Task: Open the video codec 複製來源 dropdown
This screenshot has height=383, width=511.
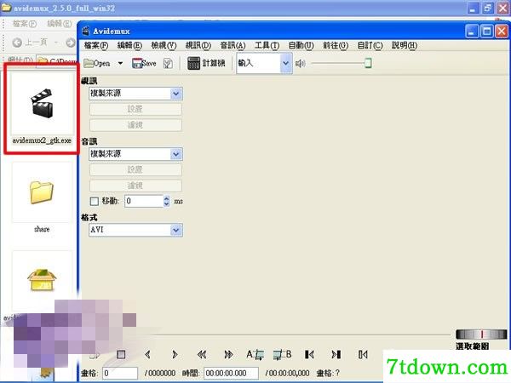Action: (135, 94)
